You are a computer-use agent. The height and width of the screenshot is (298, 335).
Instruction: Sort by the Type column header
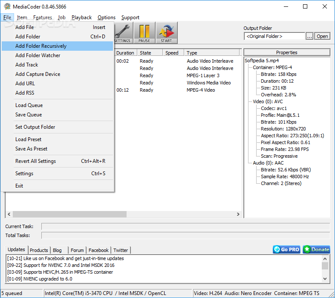click(x=211, y=53)
